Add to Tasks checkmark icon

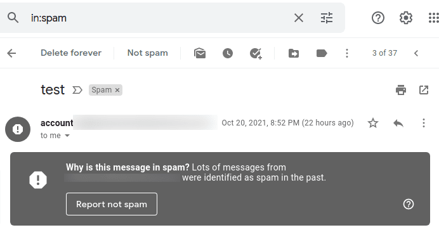tap(256, 53)
